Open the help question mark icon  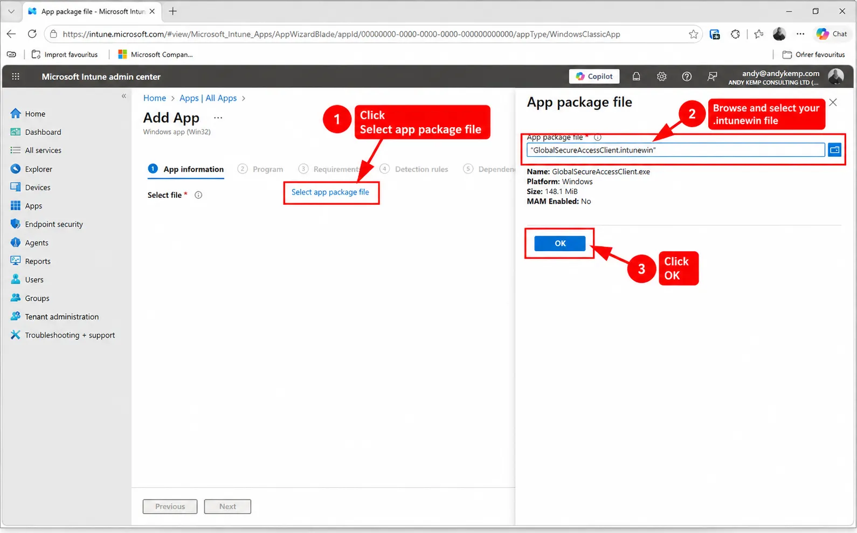[x=687, y=77]
